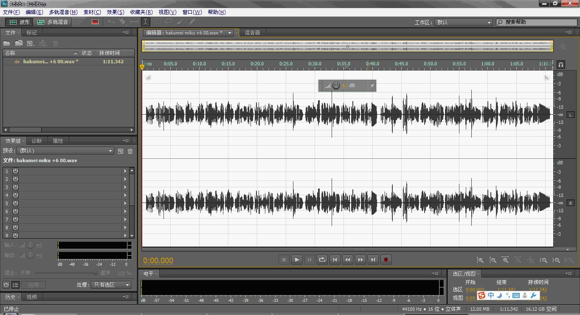Select the Time Selection tool
Viewport: 580px width, 315px height.
(x=146, y=22)
